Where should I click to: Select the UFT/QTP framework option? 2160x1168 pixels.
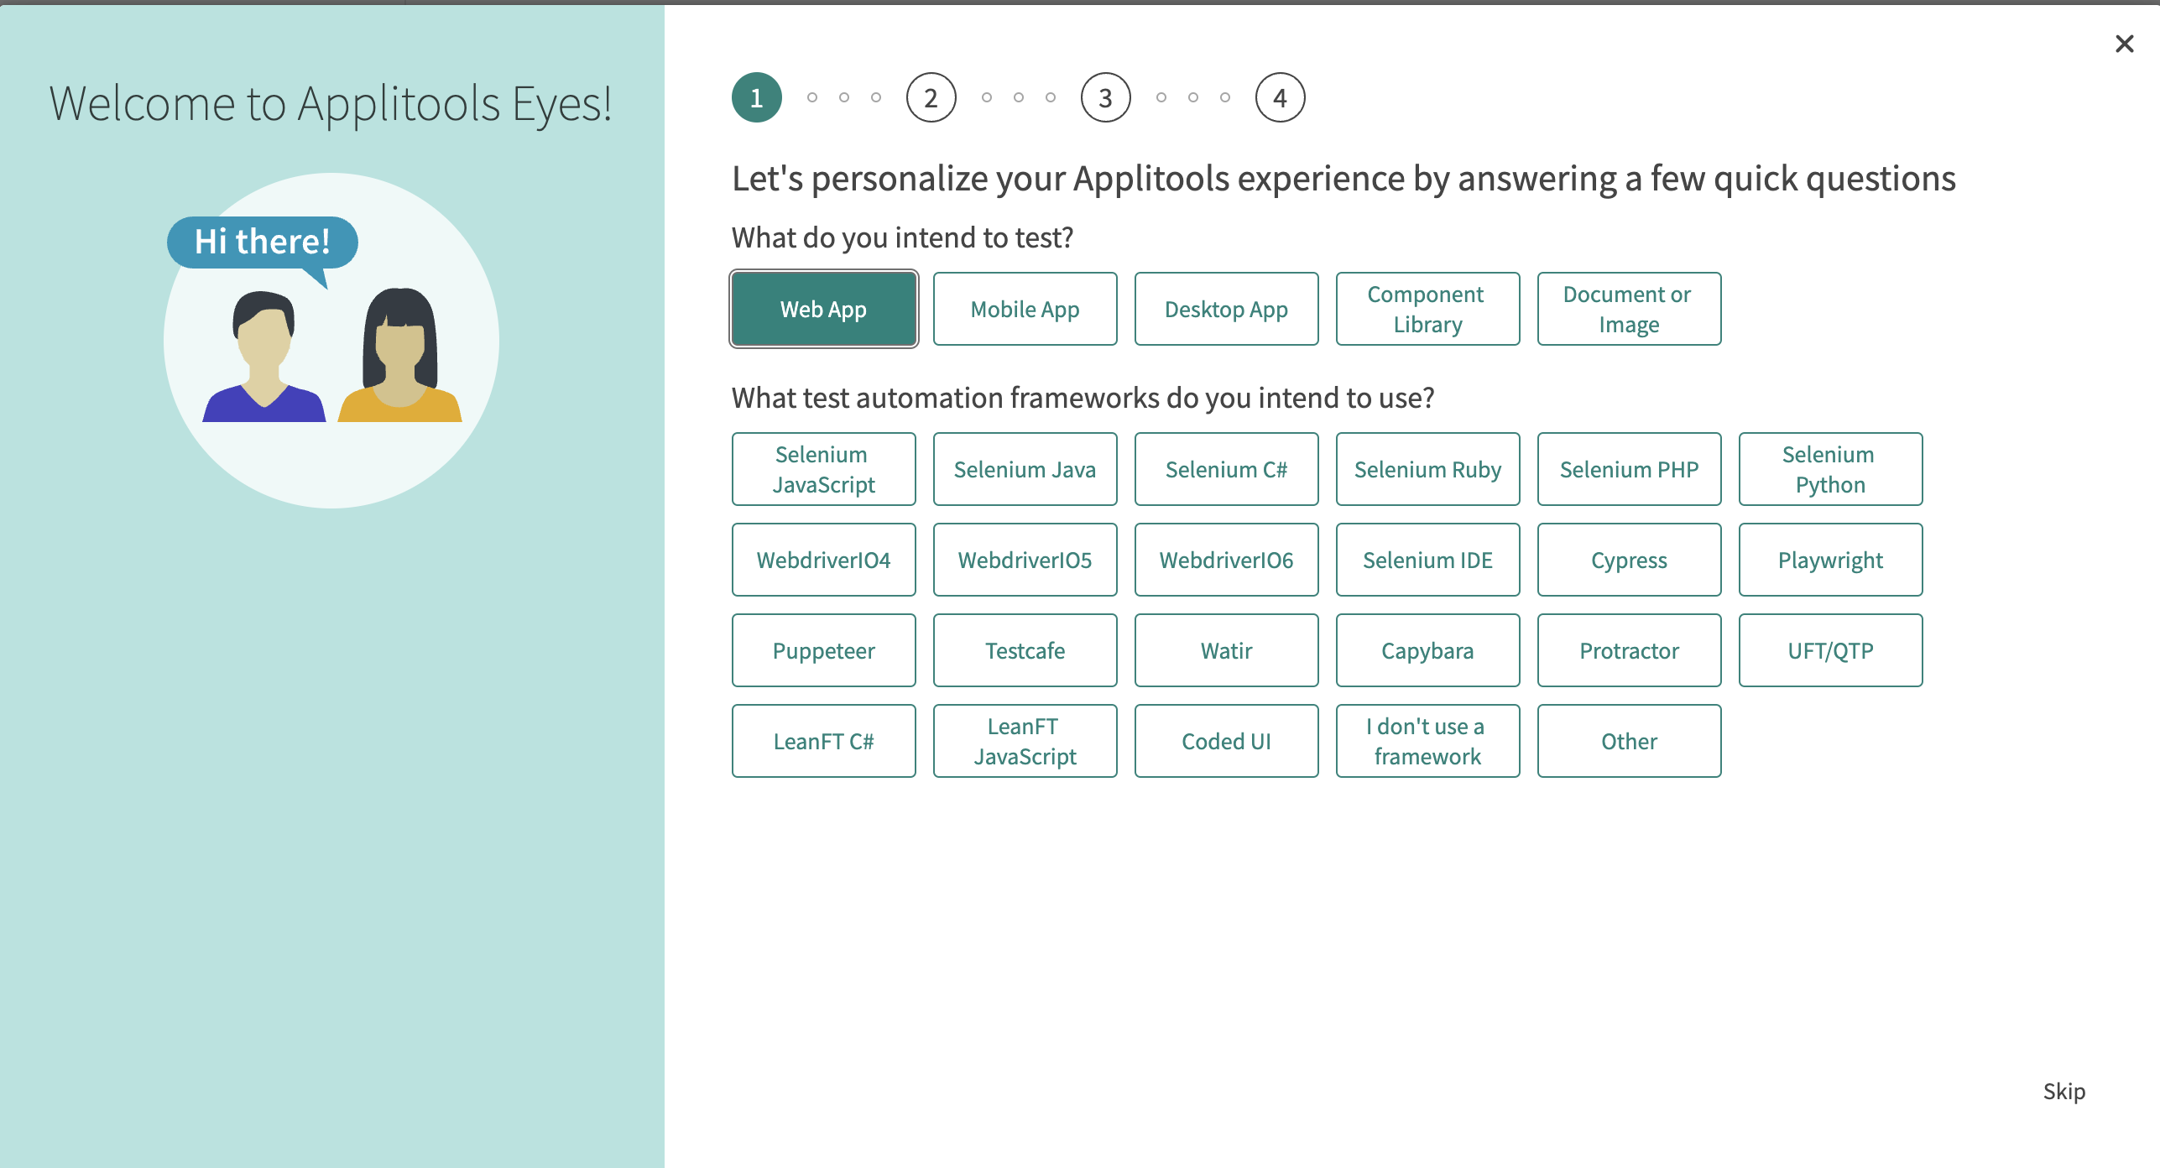point(1829,650)
